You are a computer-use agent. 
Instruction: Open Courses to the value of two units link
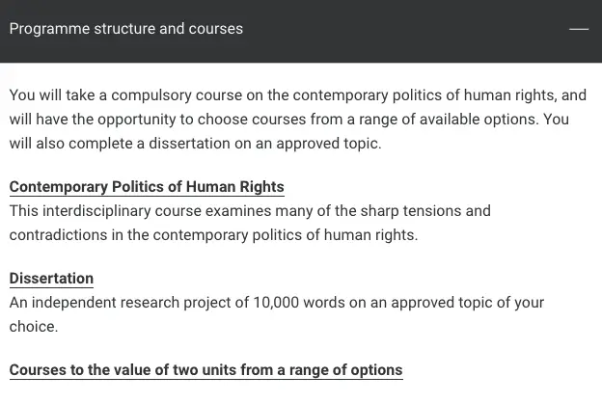coord(205,370)
